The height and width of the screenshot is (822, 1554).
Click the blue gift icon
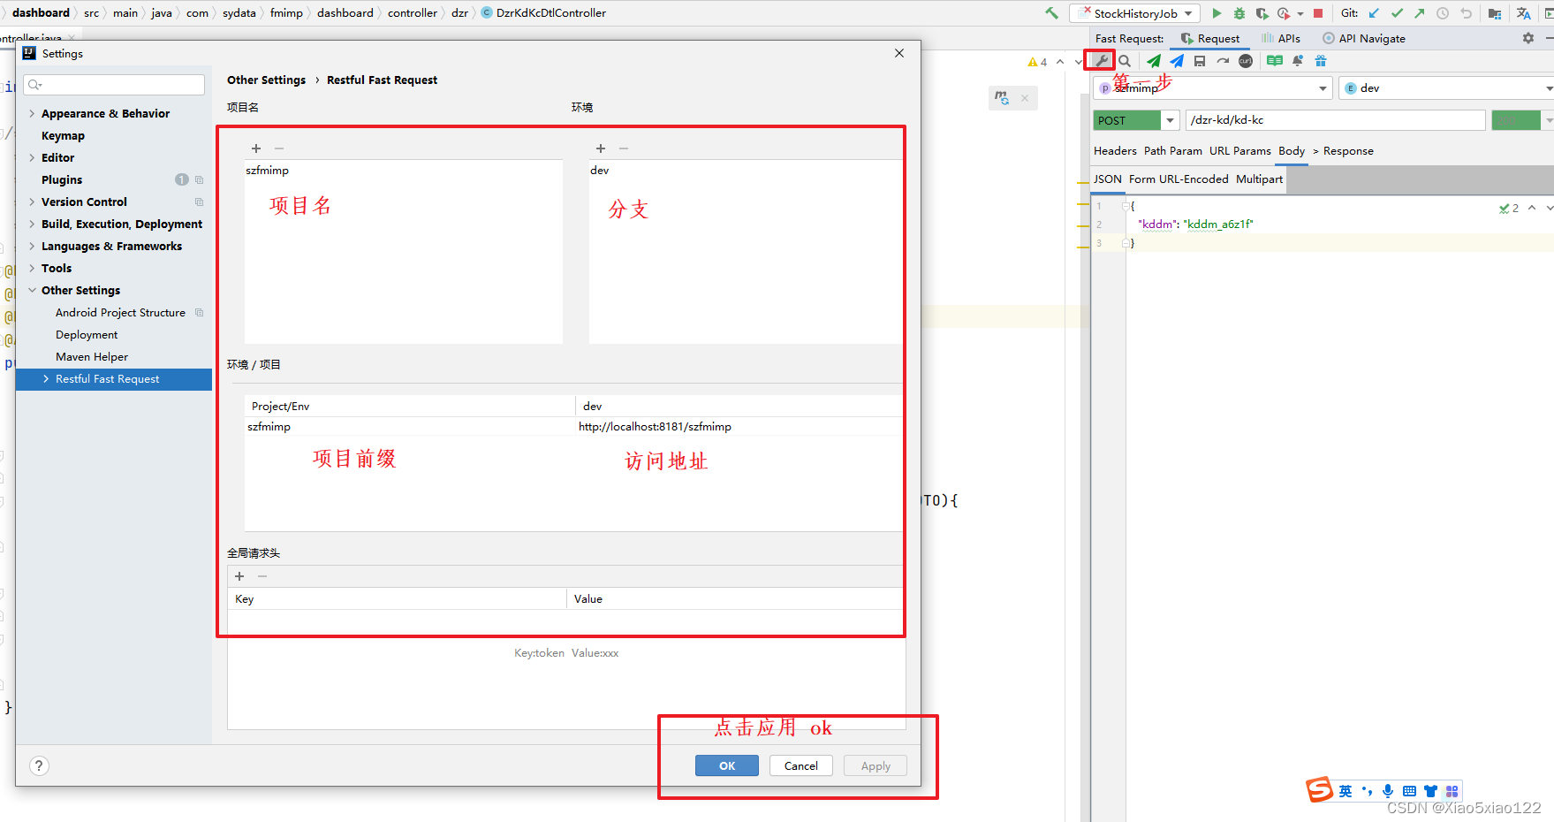coord(1321,61)
